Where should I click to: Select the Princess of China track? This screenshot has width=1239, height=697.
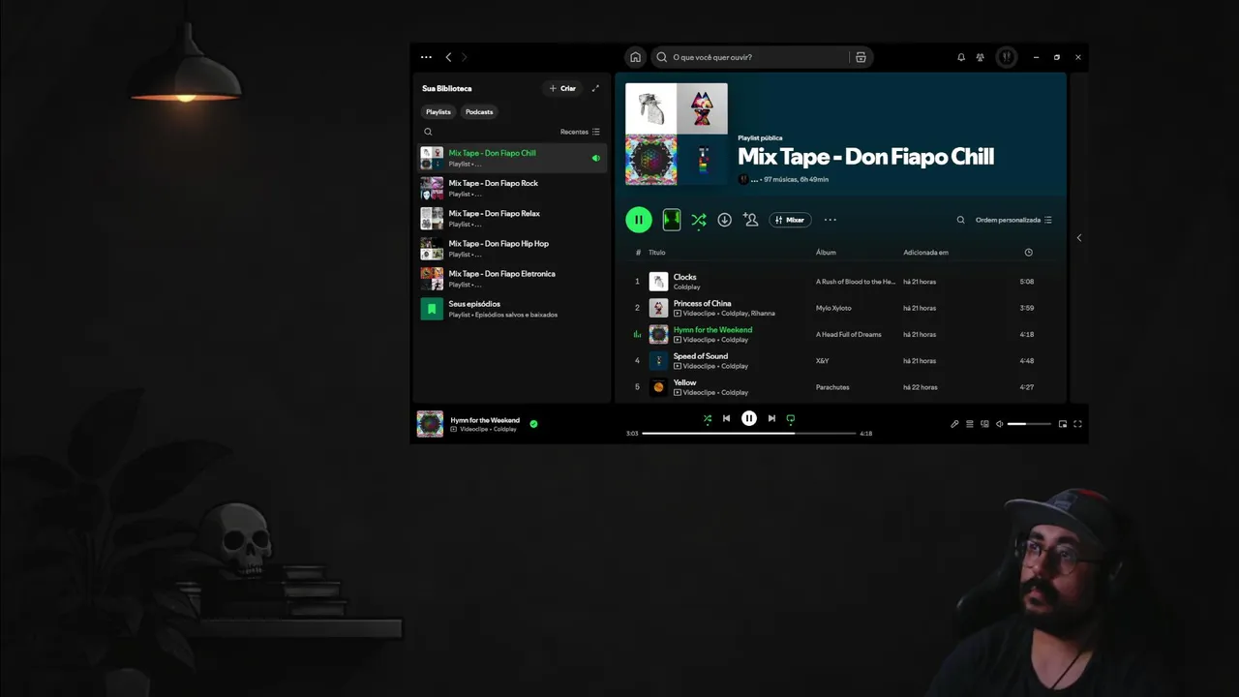tap(840, 308)
